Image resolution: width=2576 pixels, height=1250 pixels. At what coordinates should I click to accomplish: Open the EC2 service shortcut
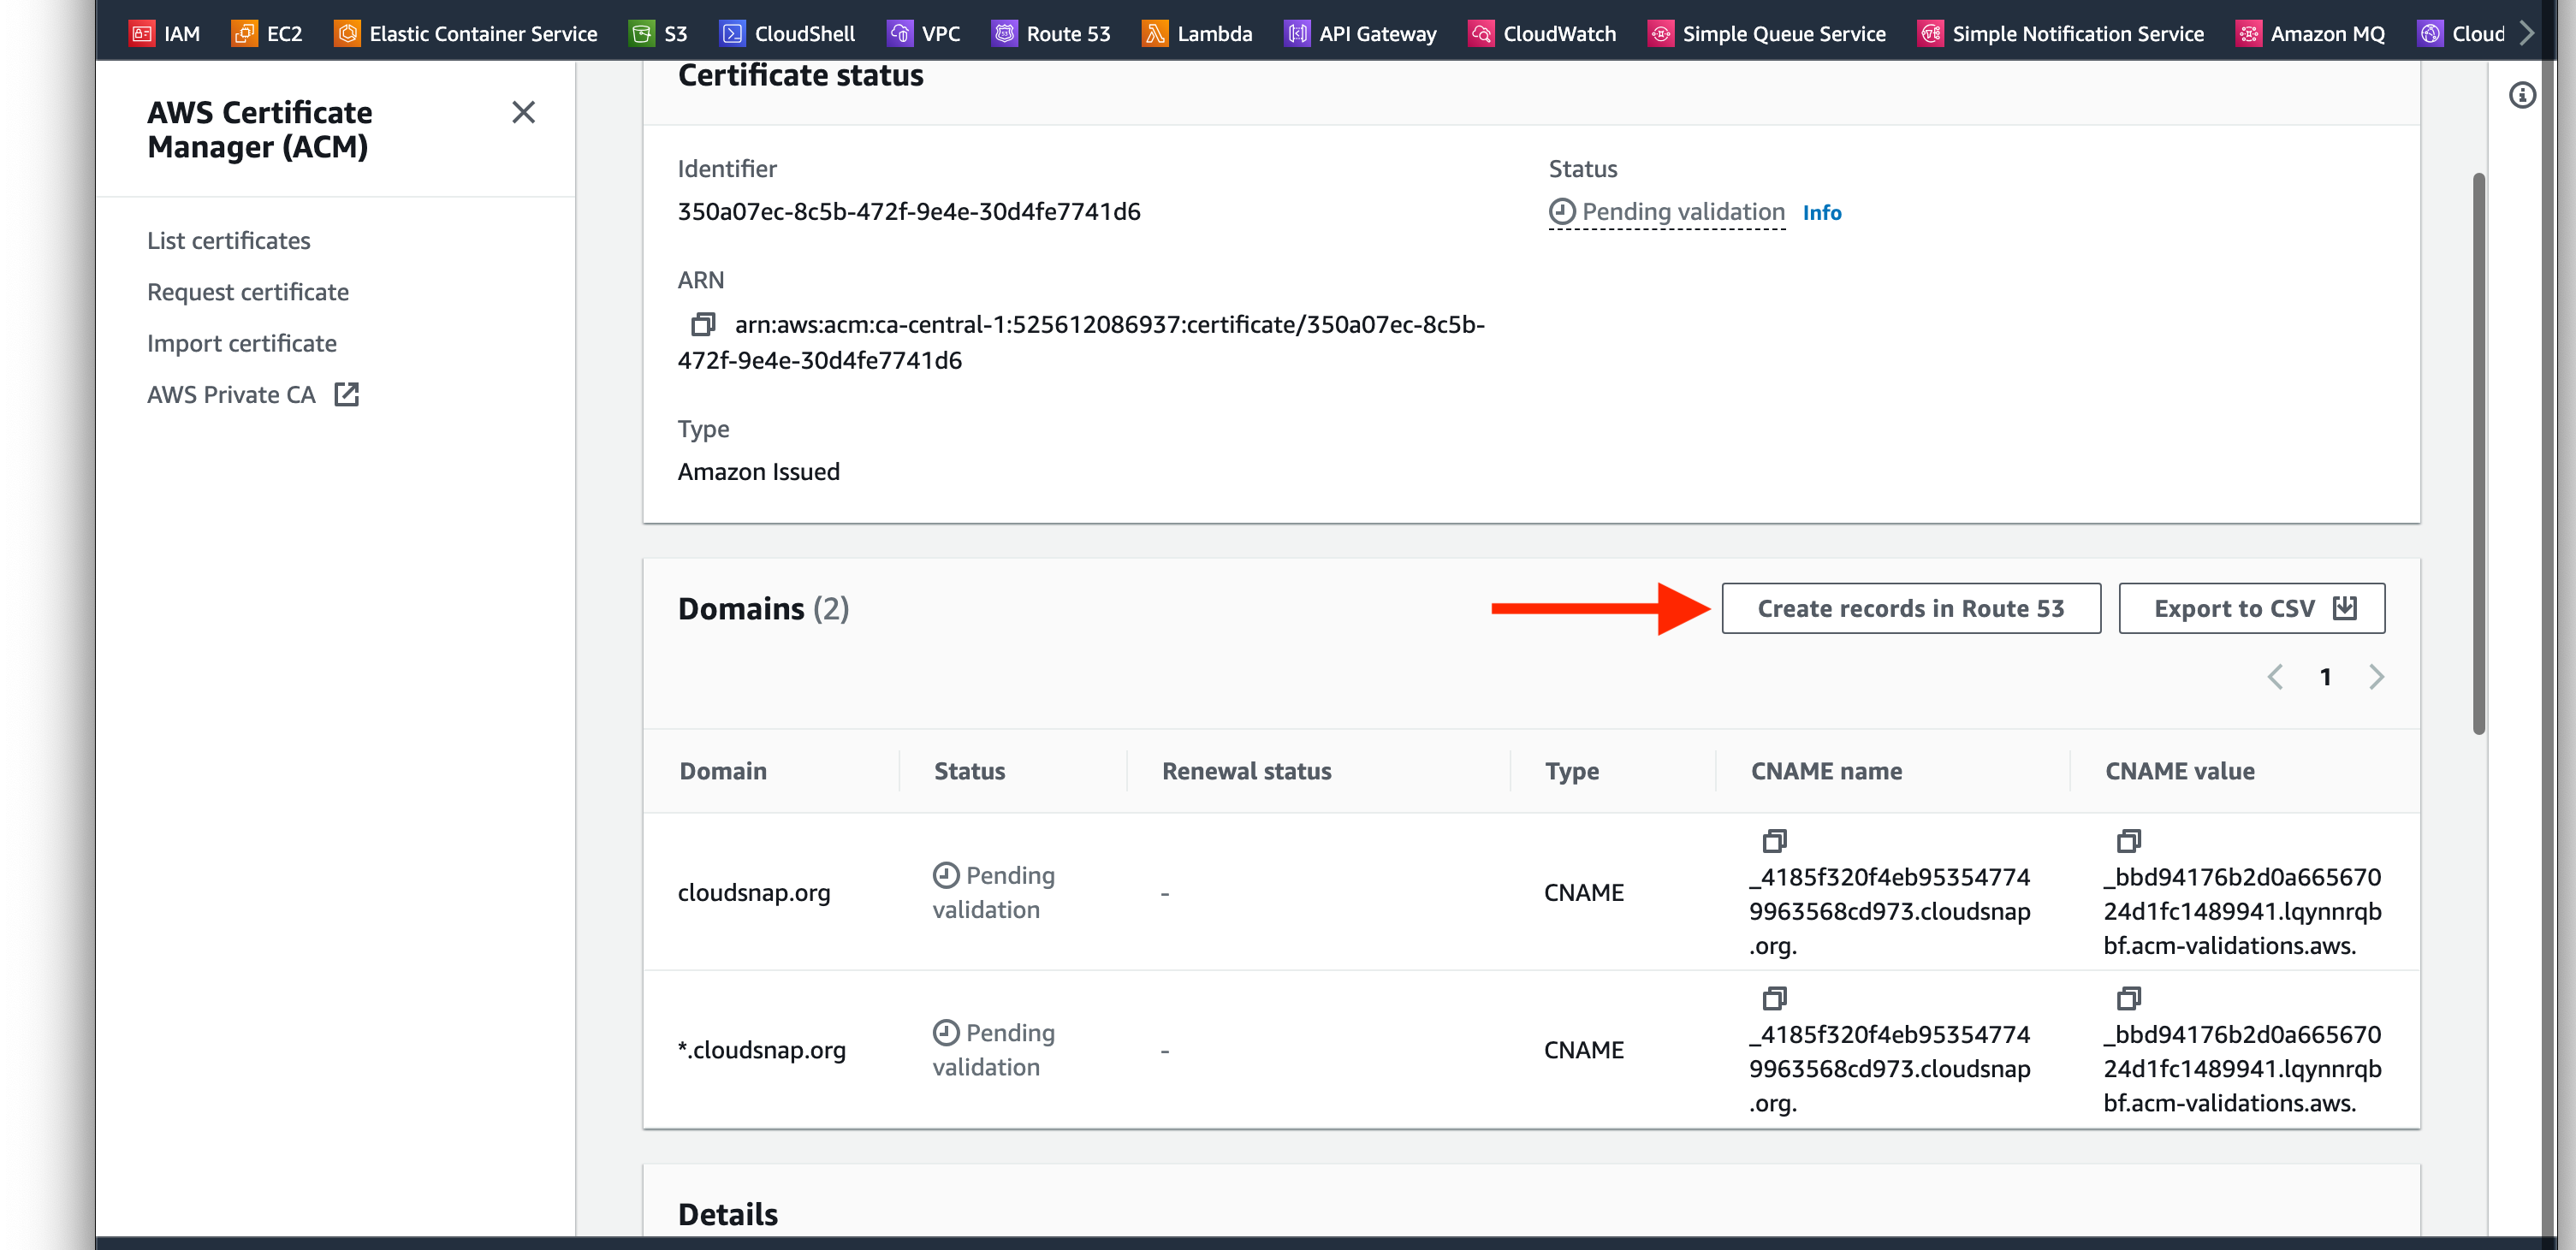[x=267, y=33]
